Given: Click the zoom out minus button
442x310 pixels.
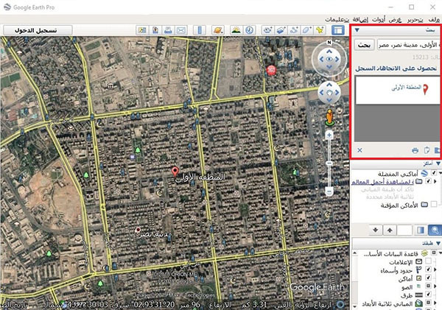Looking at the screenshot, I should tap(329, 191).
